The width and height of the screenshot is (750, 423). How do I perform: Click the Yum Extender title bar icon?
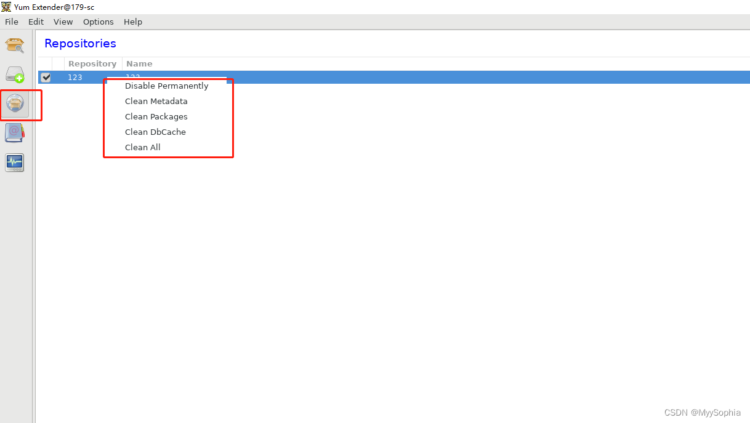(x=6, y=7)
